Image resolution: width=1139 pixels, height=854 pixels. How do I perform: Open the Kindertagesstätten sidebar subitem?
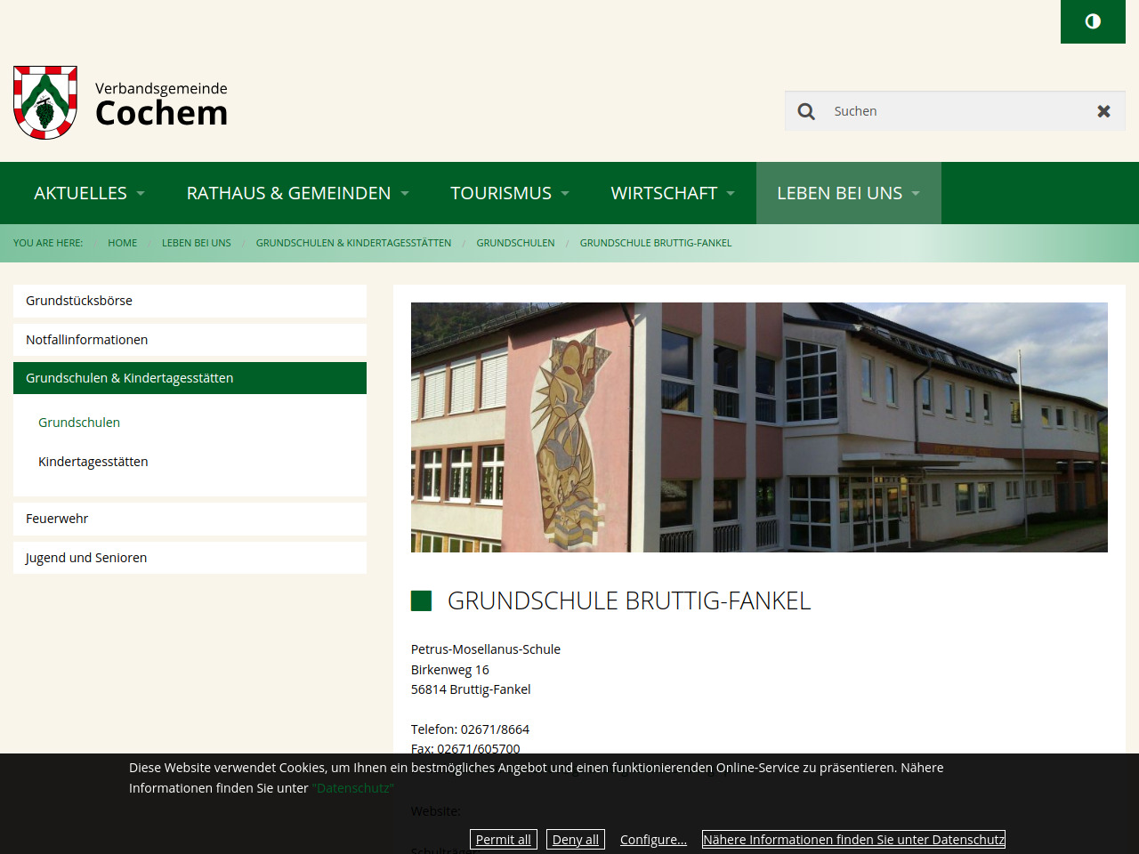(93, 462)
